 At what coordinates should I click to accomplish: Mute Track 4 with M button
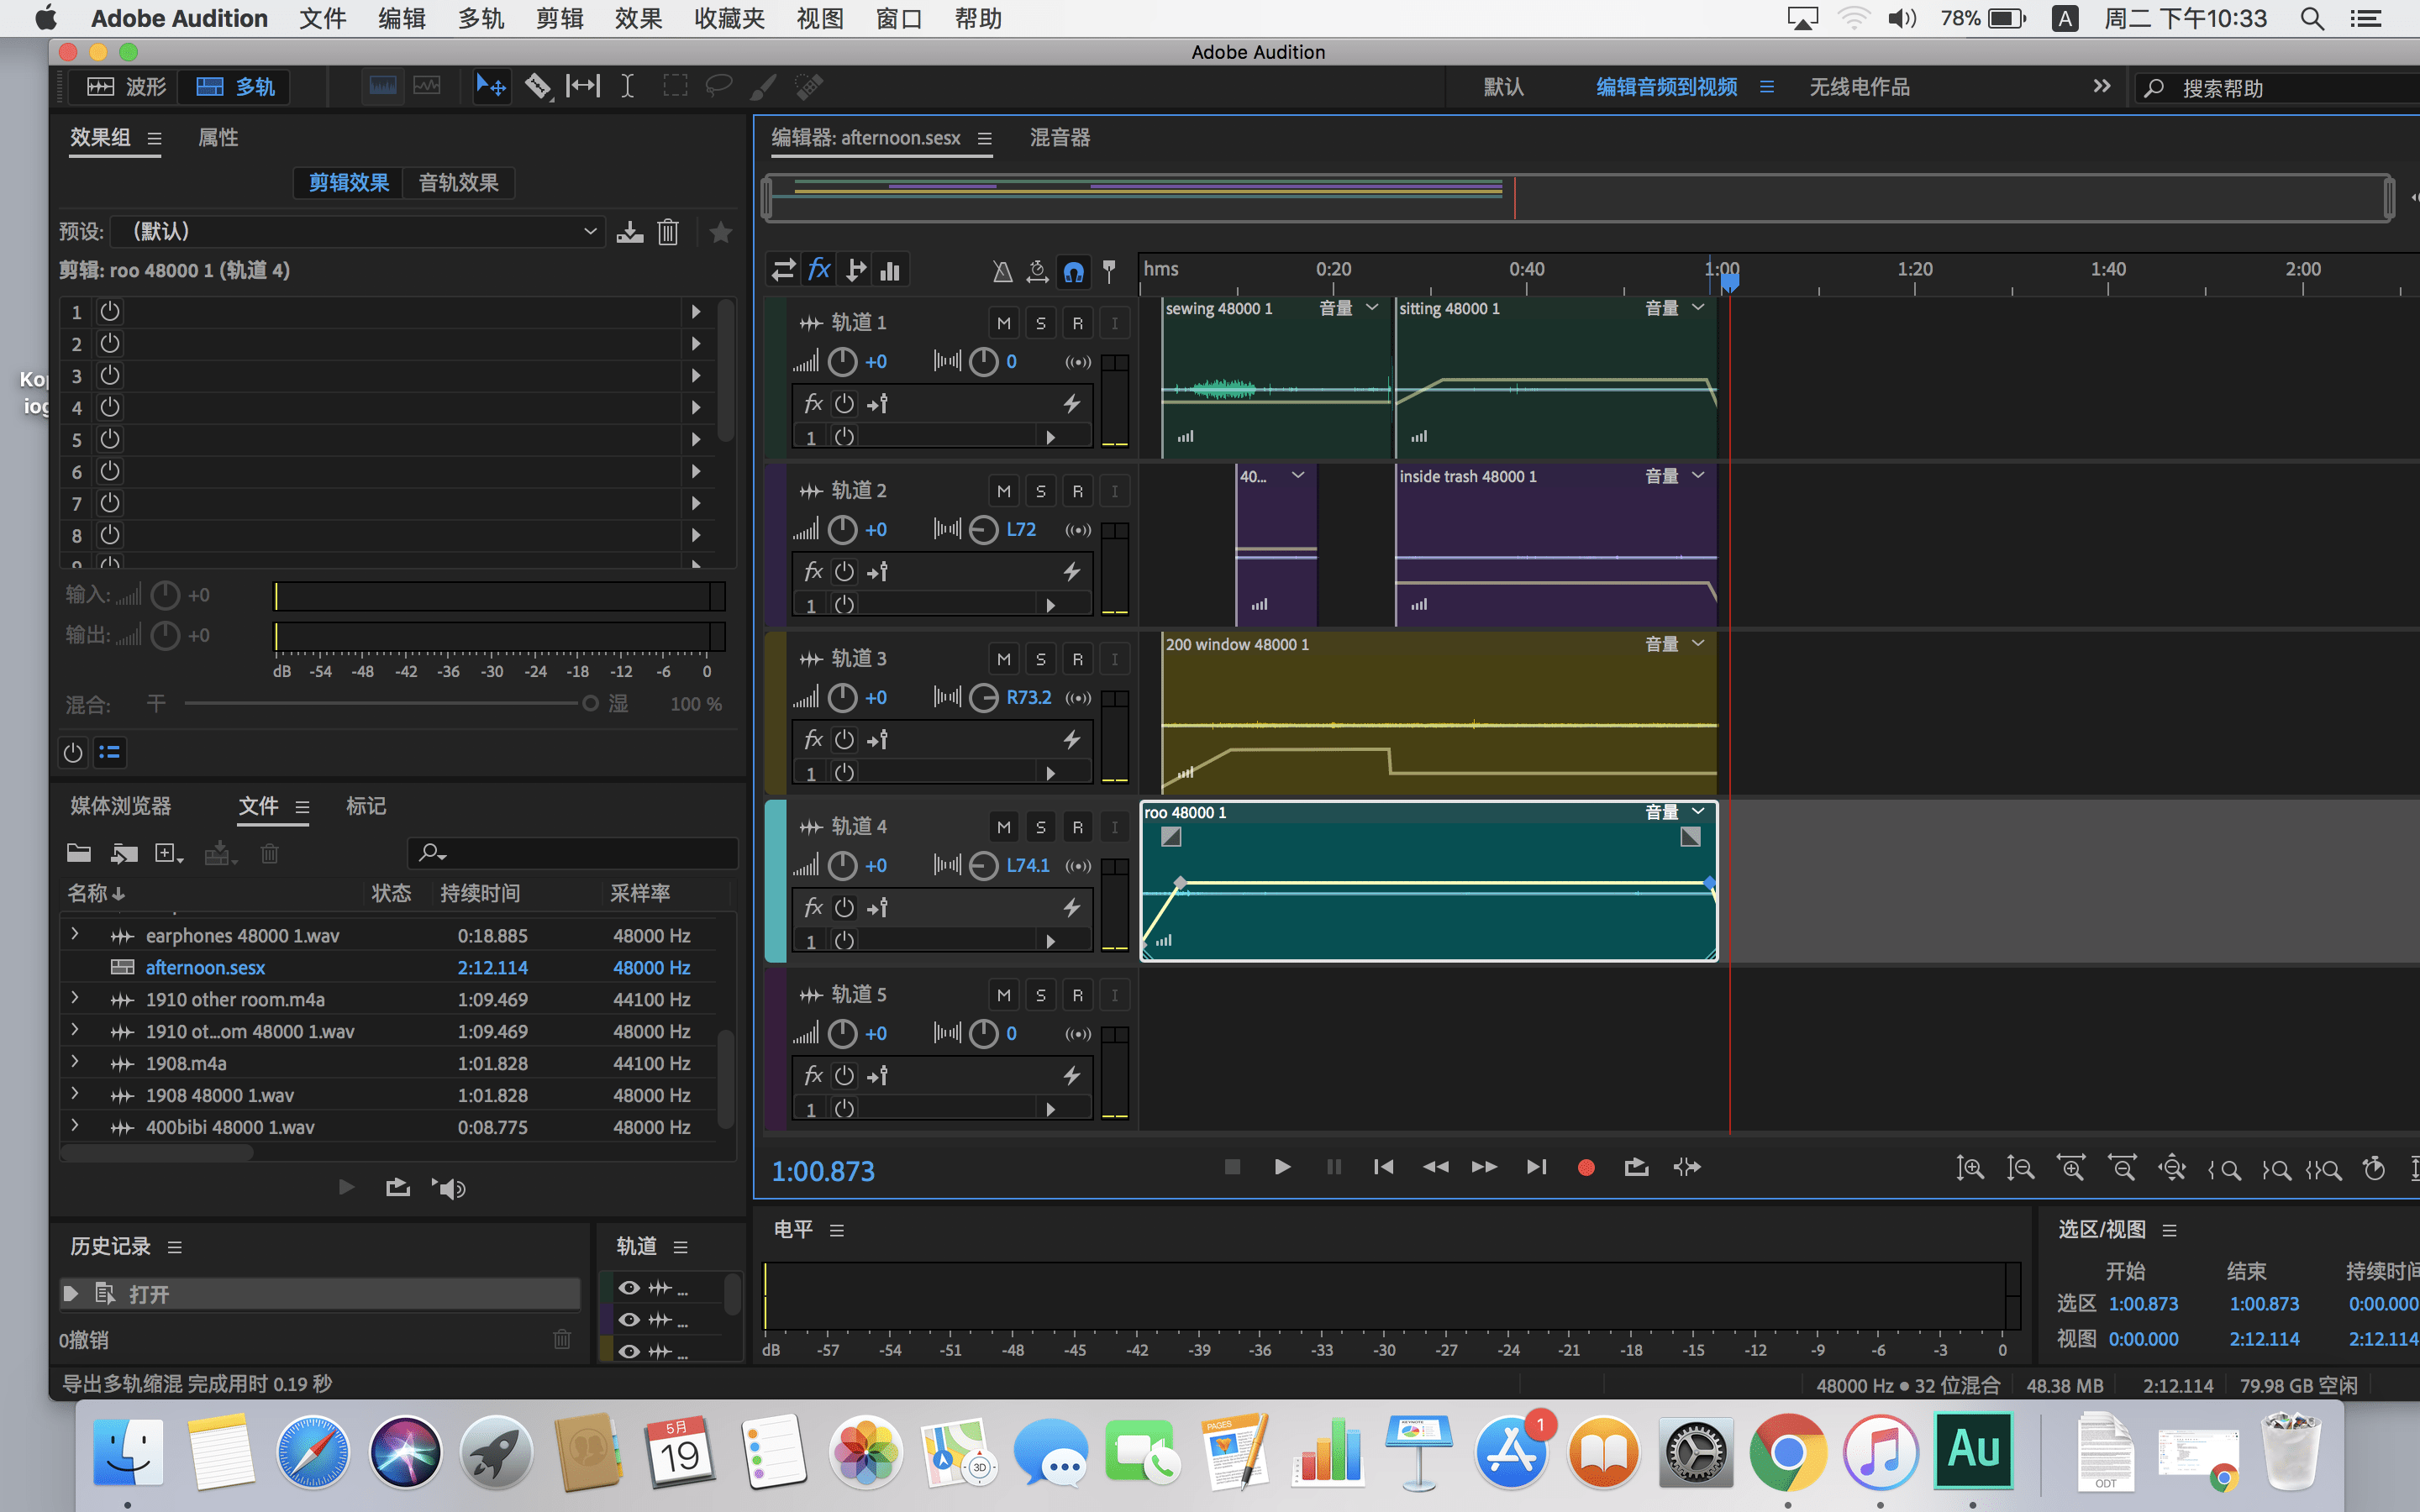[x=1004, y=827]
